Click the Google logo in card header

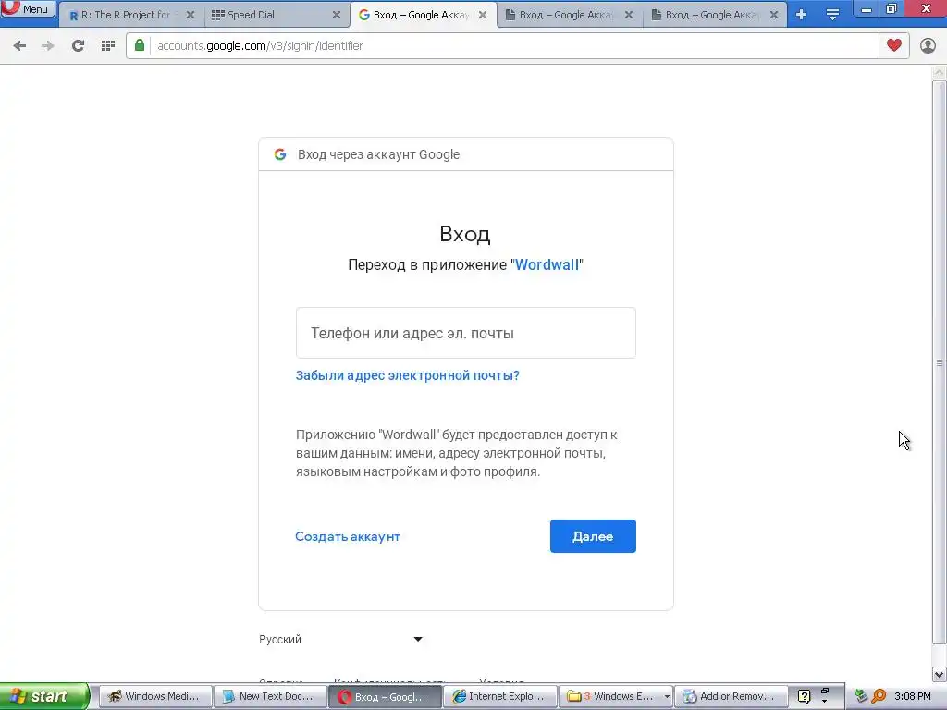pos(280,154)
